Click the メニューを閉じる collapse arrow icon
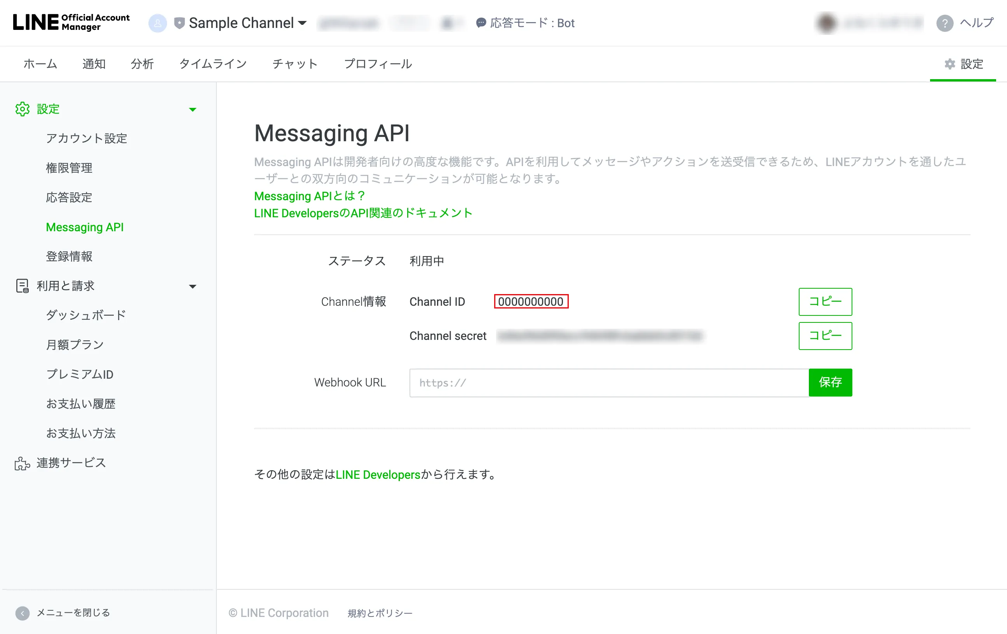This screenshot has width=1007, height=634. pyautogui.click(x=23, y=613)
